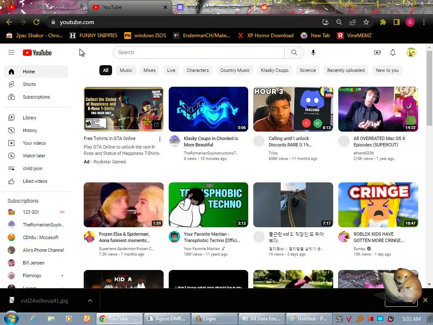This screenshot has width=433, height=325.
Task: Click the Rockstar Games advertiser link
Action: click(x=110, y=162)
